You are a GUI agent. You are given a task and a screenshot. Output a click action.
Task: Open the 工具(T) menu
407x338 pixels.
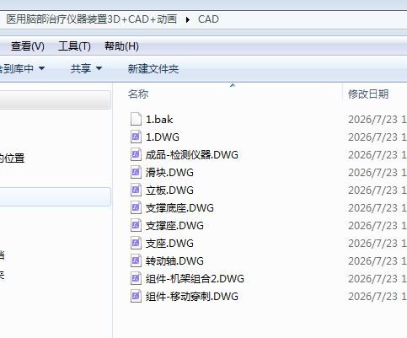[74, 46]
